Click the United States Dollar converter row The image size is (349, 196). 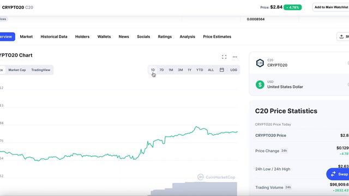click(299, 85)
